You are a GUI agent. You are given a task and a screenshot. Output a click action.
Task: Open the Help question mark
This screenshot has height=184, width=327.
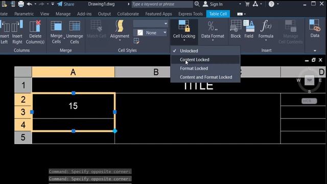tap(271, 4)
